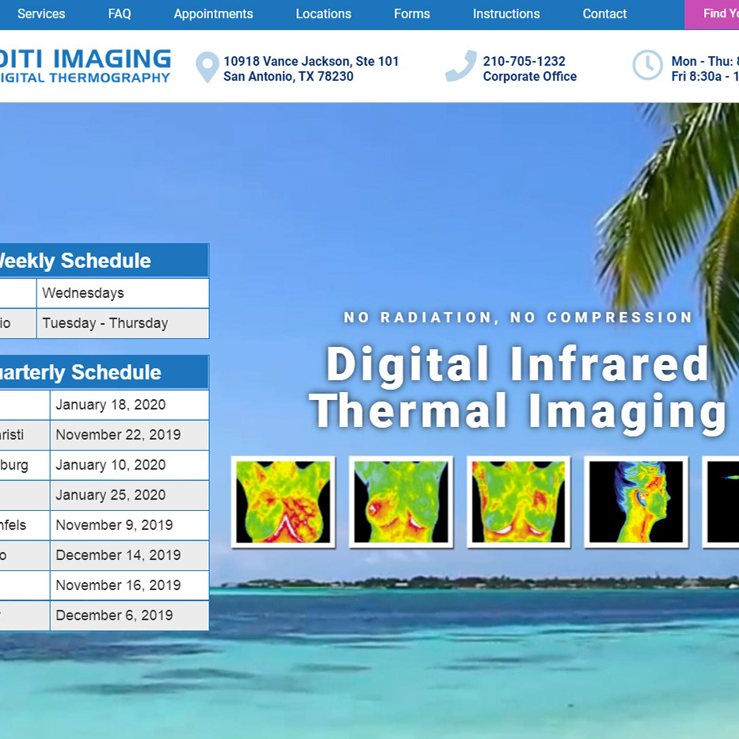This screenshot has width=739, height=739.
Task: Click the Quarterly Schedule header
Action: [105, 371]
